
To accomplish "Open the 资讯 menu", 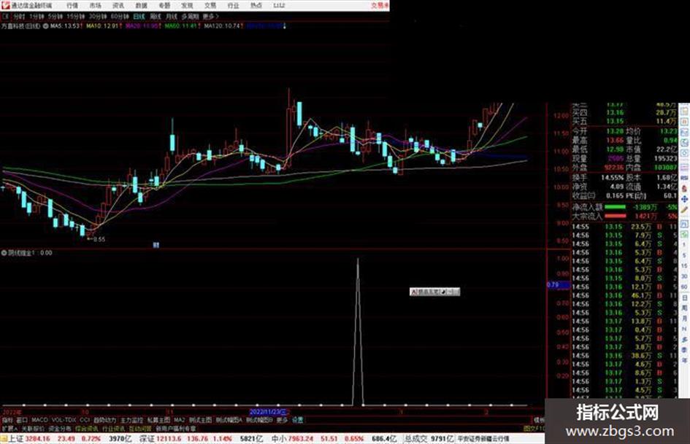I will click(x=118, y=5).
